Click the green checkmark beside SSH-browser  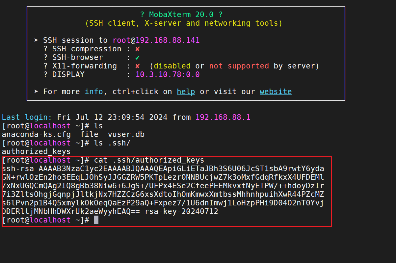(x=138, y=58)
